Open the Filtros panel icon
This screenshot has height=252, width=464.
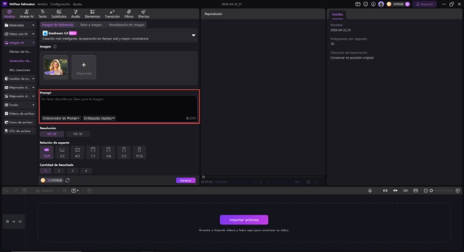[x=129, y=13]
